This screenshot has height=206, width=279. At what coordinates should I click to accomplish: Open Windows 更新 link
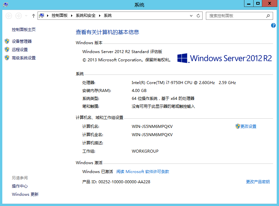point(25,194)
